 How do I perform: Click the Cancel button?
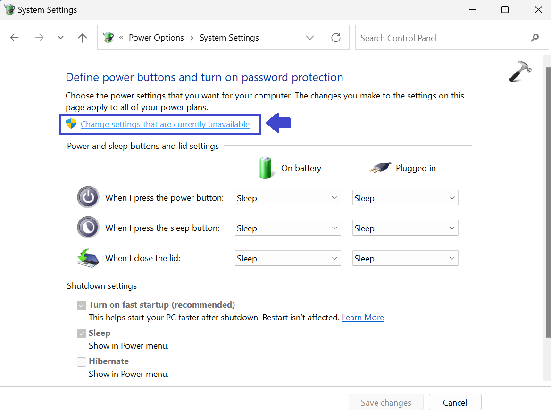pos(455,402)
